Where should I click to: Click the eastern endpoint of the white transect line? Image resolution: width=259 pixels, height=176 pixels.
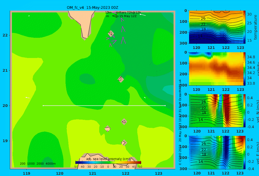coord(165,106)
